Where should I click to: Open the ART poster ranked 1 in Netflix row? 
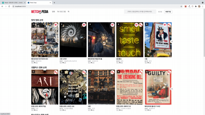click(45, 87)
